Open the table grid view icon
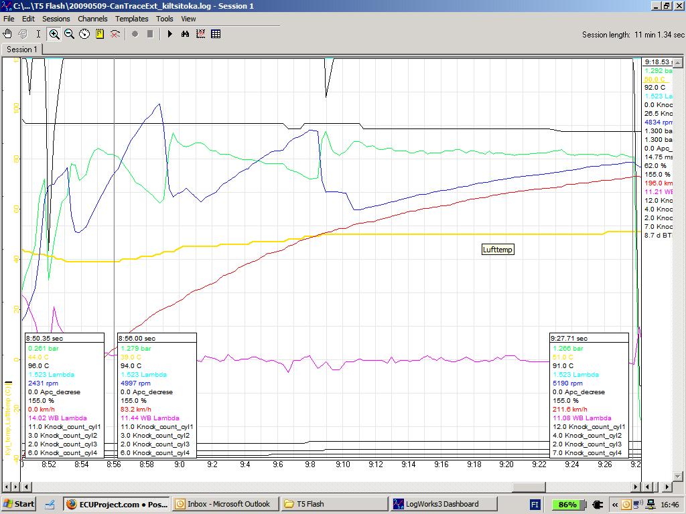The height and width of the screenshot is (514, 686). point(216,33)
